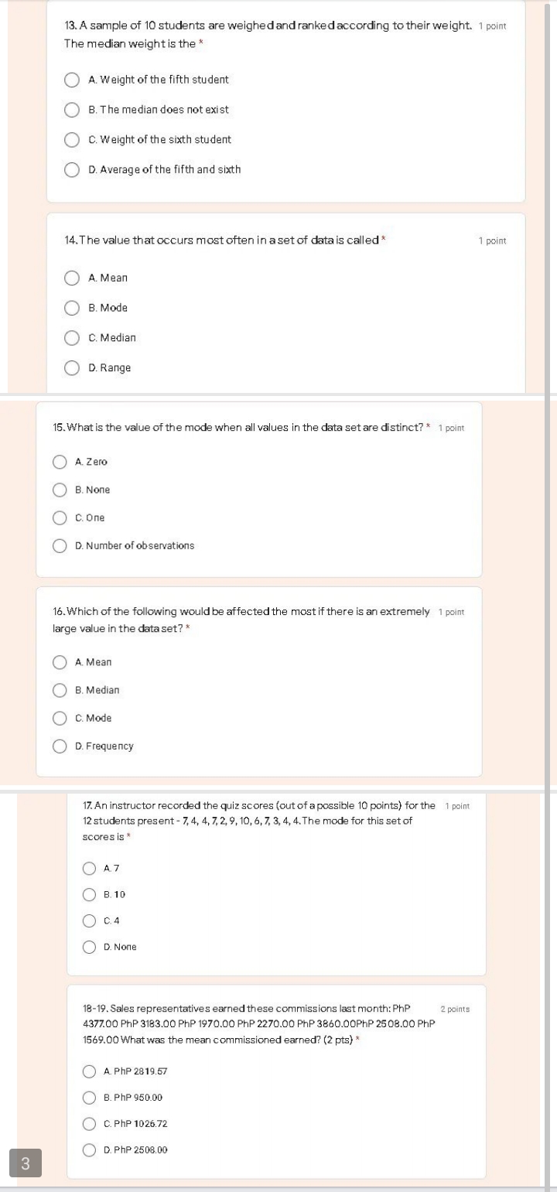The height and width of the screenshot is (1192, 557).
Task: Choose A. 7 for question 17
Action: pos(89,868)
